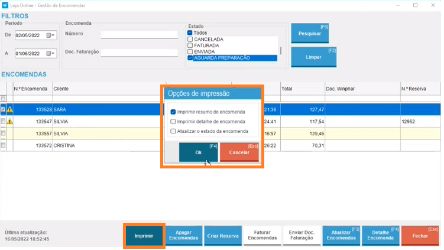Screen dimensions: 444x250
Task: Select the checkbox for order 133572 CRISTINA
Action: click(4, 145)
